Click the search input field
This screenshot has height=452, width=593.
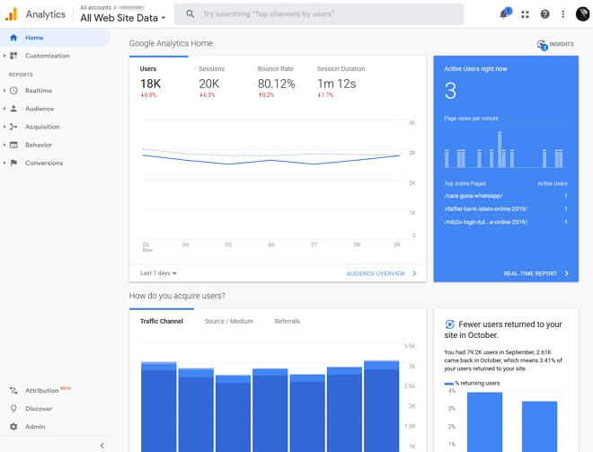point(323,14)
